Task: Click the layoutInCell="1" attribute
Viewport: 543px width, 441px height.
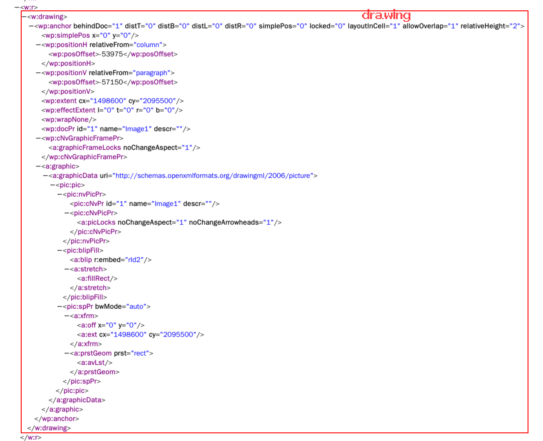Action: (374, 26)
